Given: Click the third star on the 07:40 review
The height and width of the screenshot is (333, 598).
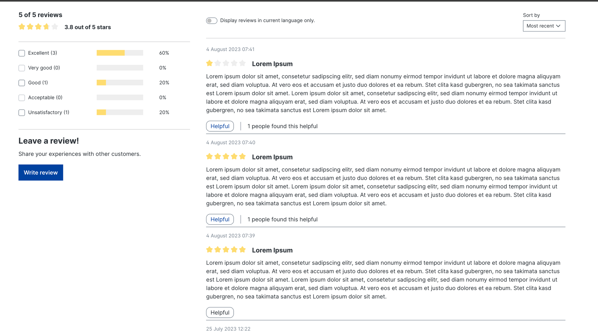Looking at the screenshot, I should click(226, 157).
